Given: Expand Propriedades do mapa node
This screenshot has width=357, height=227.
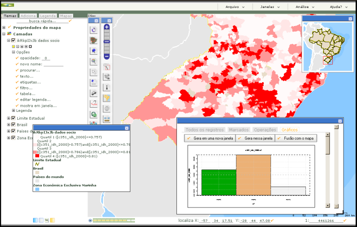Looking at the screenshot, I should point(4,27).
